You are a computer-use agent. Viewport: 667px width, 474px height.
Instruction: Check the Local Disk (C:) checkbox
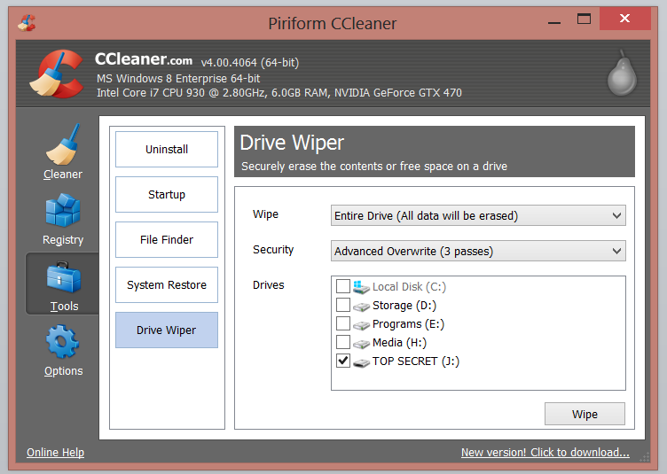coord(343,286)
